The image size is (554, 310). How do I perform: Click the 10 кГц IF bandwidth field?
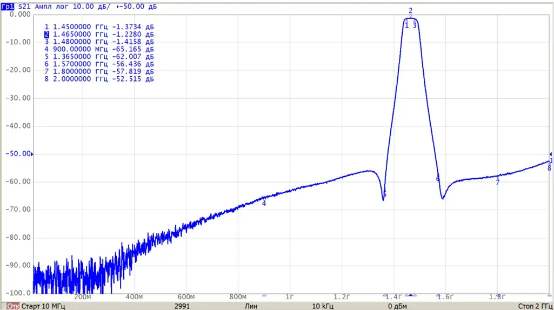(323, 306)
